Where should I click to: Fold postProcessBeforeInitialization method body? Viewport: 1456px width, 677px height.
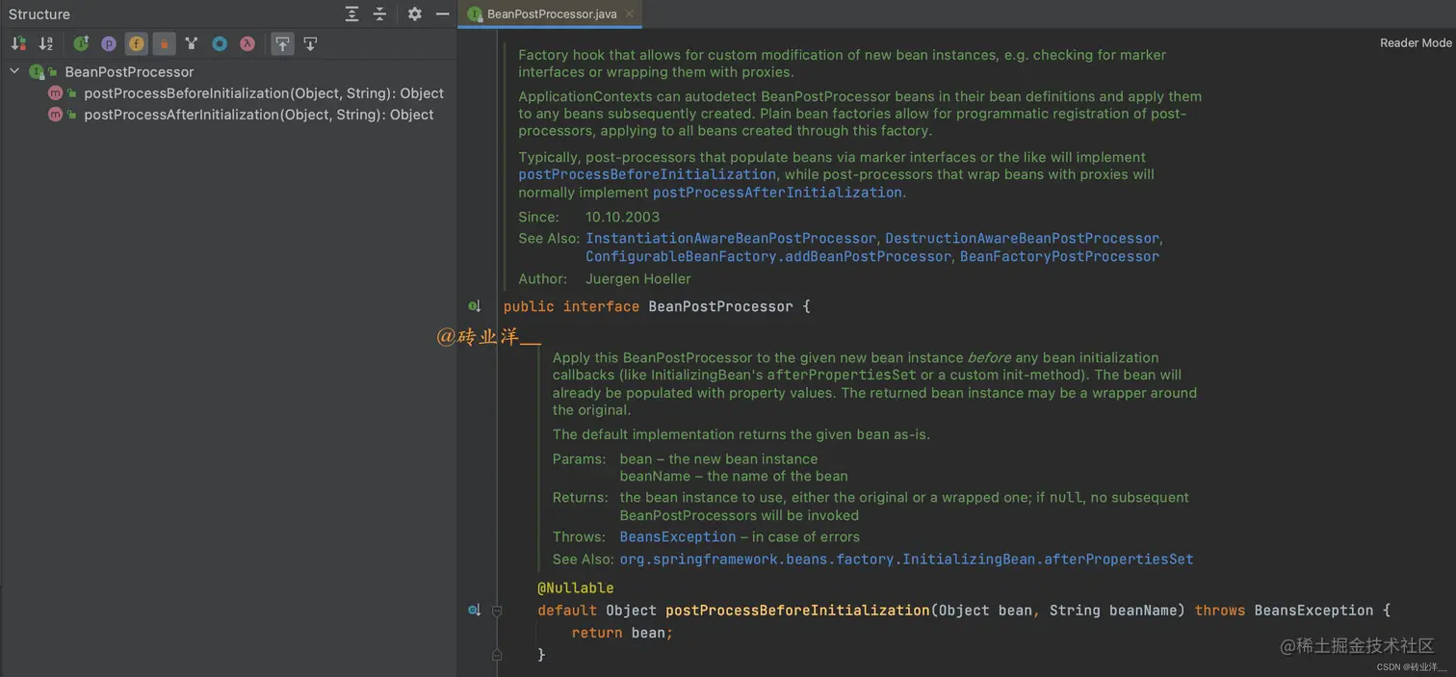click(497, 611)
